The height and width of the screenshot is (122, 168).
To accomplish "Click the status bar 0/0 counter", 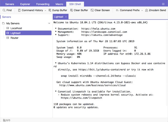I will (8, 120).
